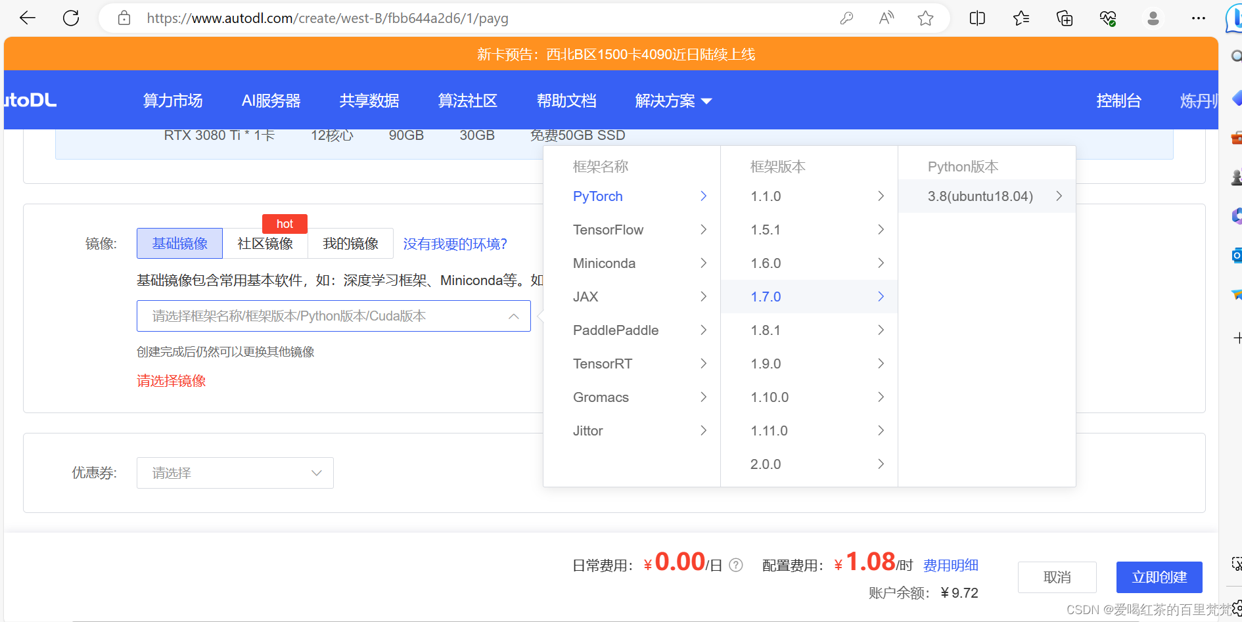Screen dimensions: 1242x622
Task: Activate the Read Aloud icon
Action: click(x=886, y=18)
